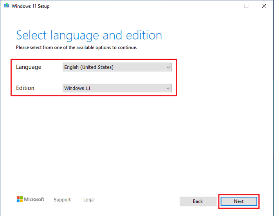Open the Support link
Screen dimensions: 274x217
pos(62,199)
